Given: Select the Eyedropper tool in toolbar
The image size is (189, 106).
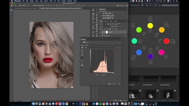Looking at the screenshot, I should [97, 22].
